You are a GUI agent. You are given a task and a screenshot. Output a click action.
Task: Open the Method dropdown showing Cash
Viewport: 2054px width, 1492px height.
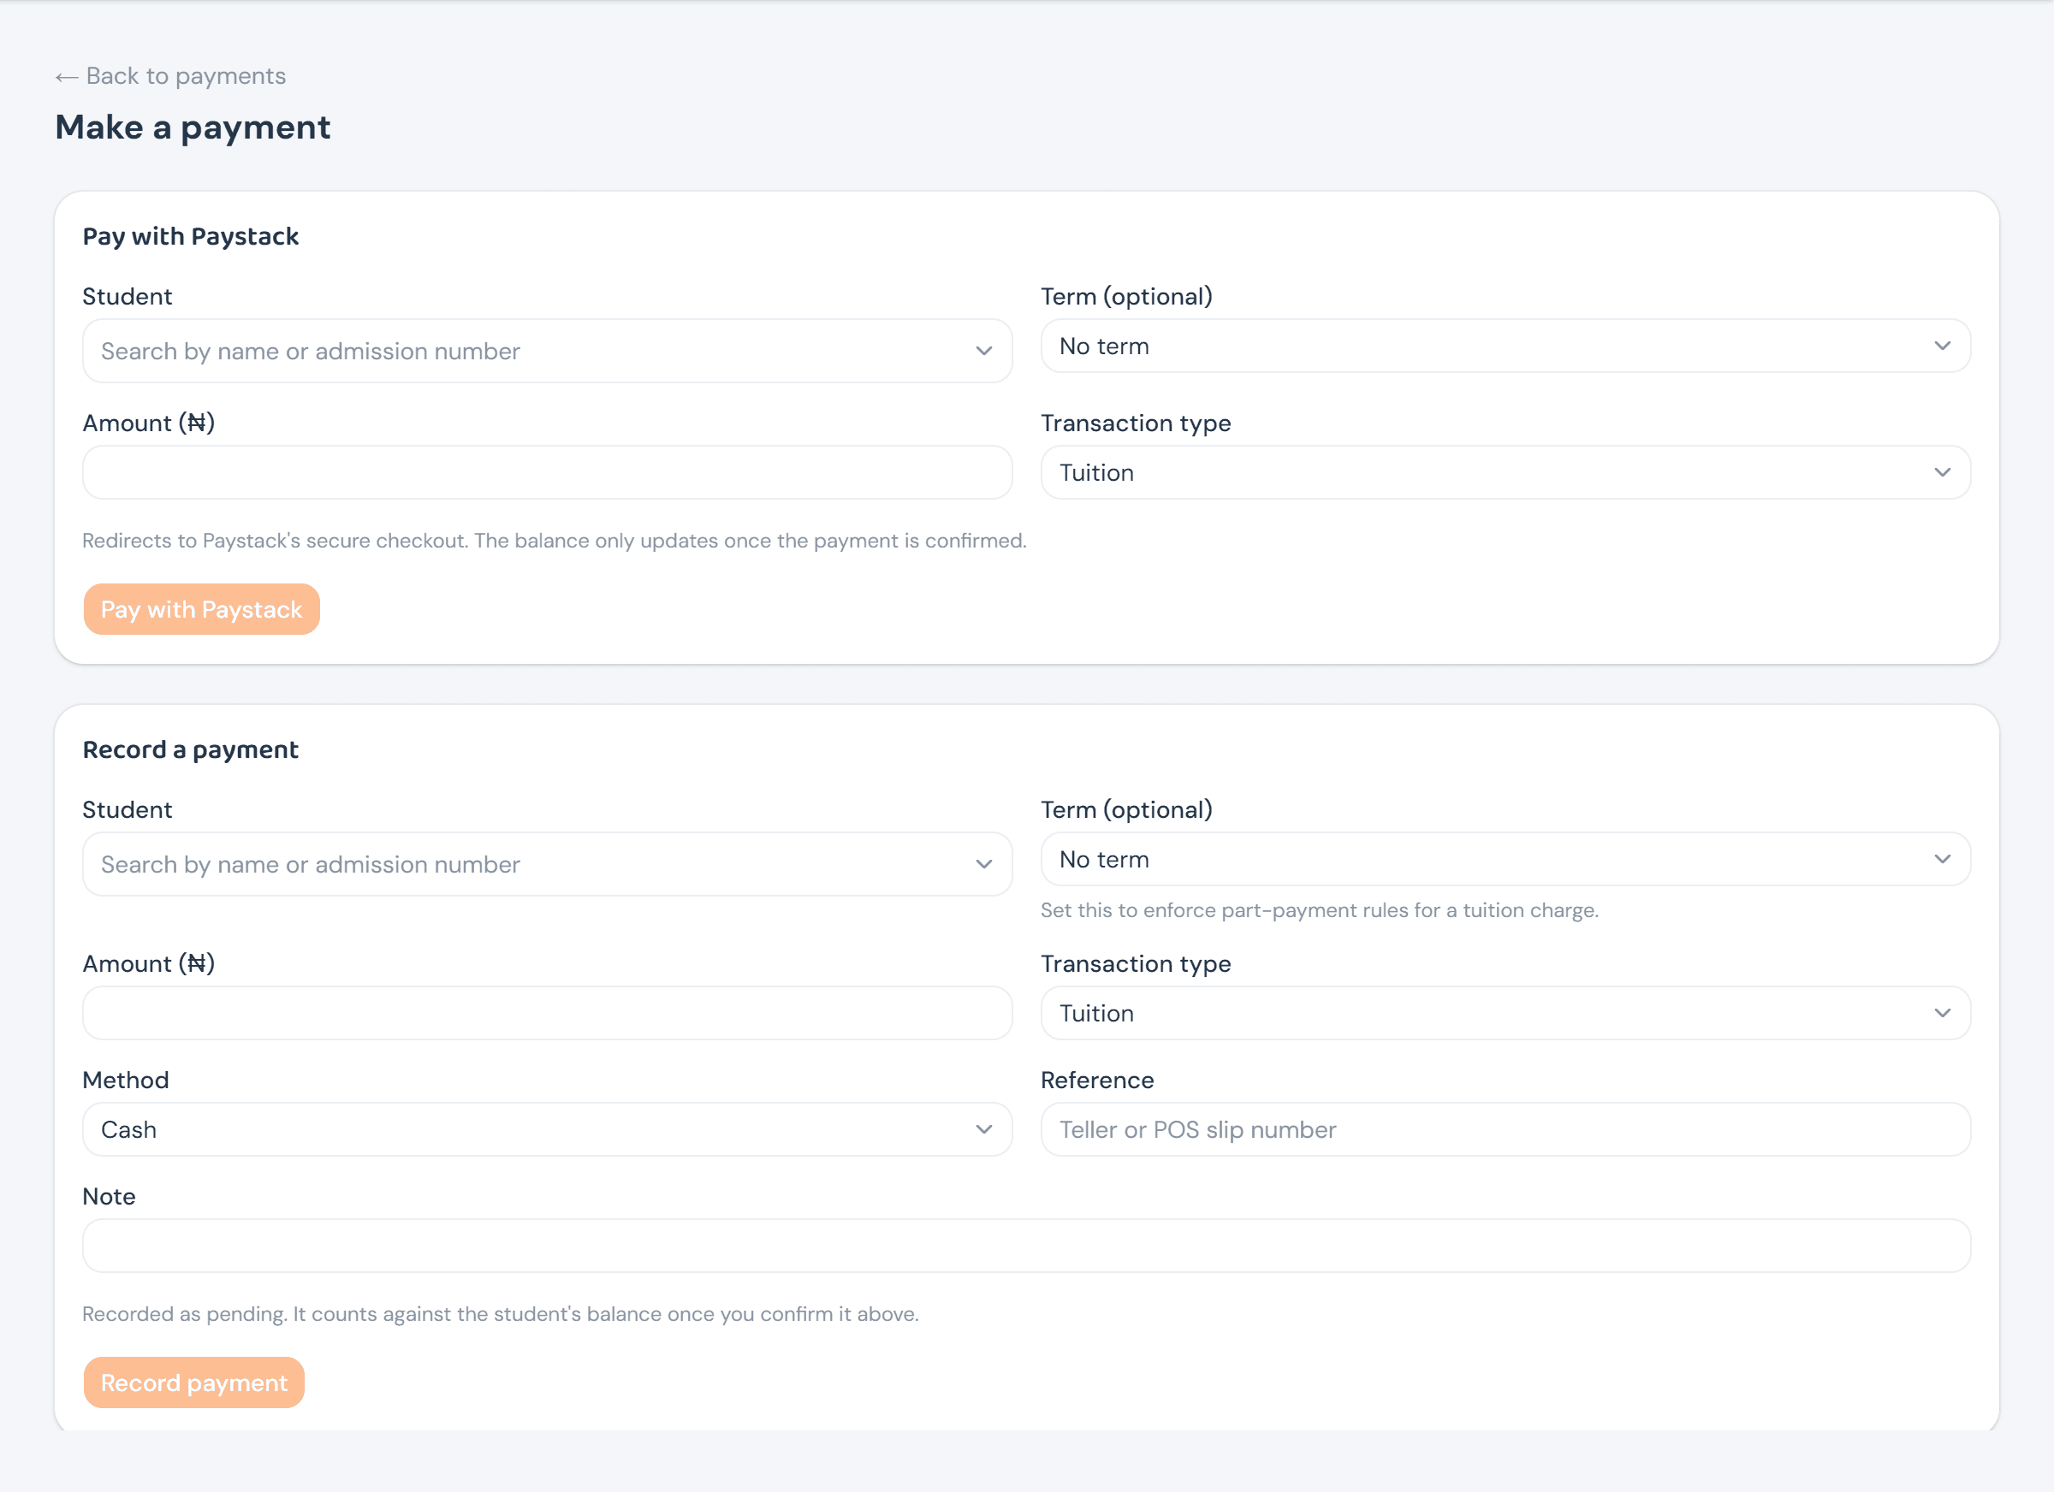tap(547, 1129)
